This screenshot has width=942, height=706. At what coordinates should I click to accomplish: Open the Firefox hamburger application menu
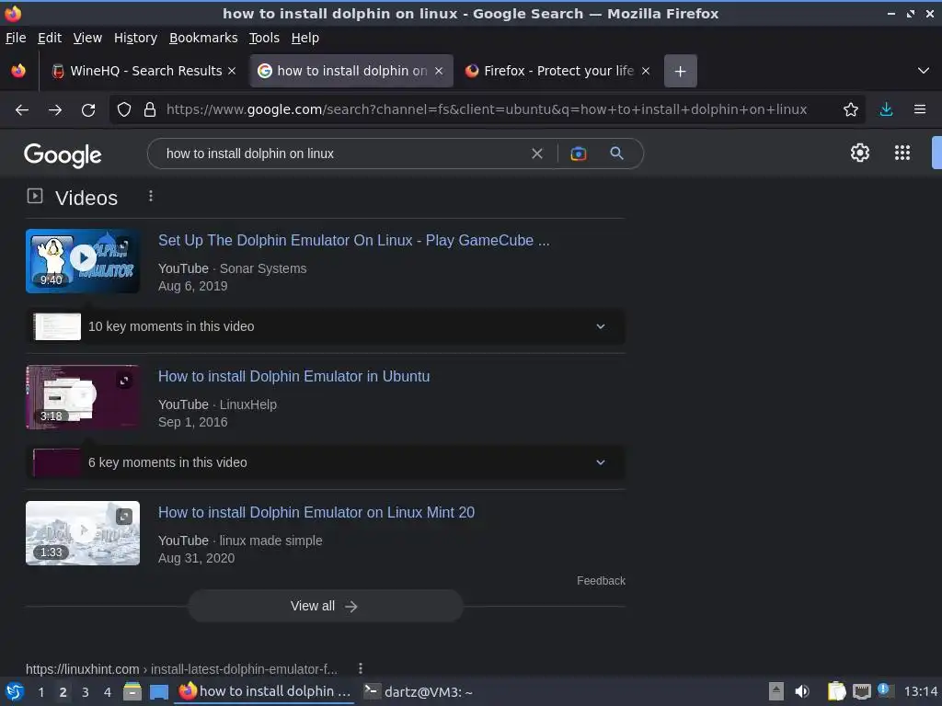pyautogui.click(x=920, y=110)
